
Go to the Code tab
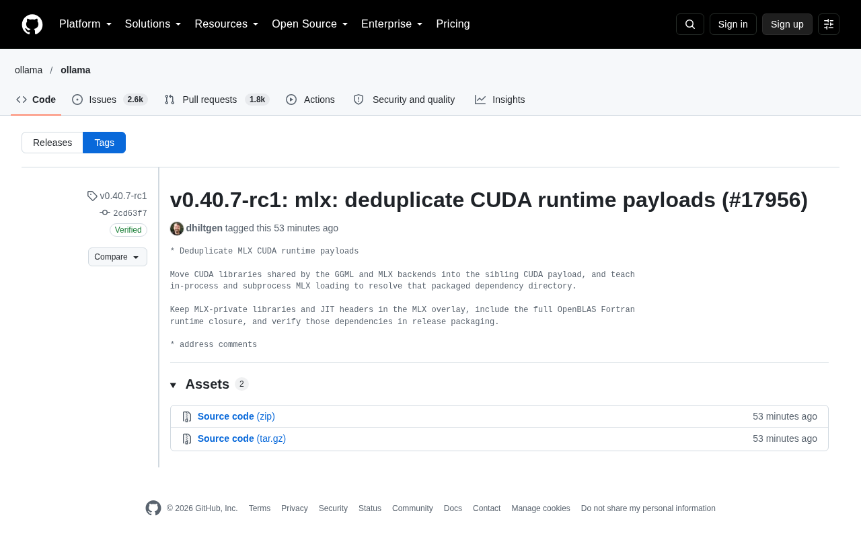pyautogui.click(x=36, y=100)
